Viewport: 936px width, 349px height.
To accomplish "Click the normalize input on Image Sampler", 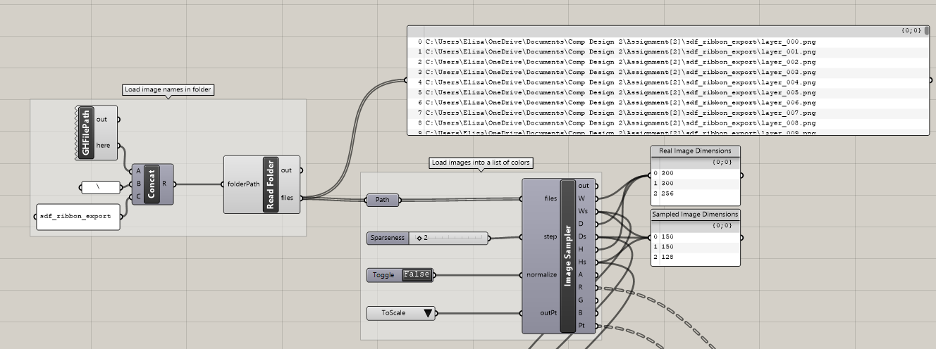I will [541, 274].
